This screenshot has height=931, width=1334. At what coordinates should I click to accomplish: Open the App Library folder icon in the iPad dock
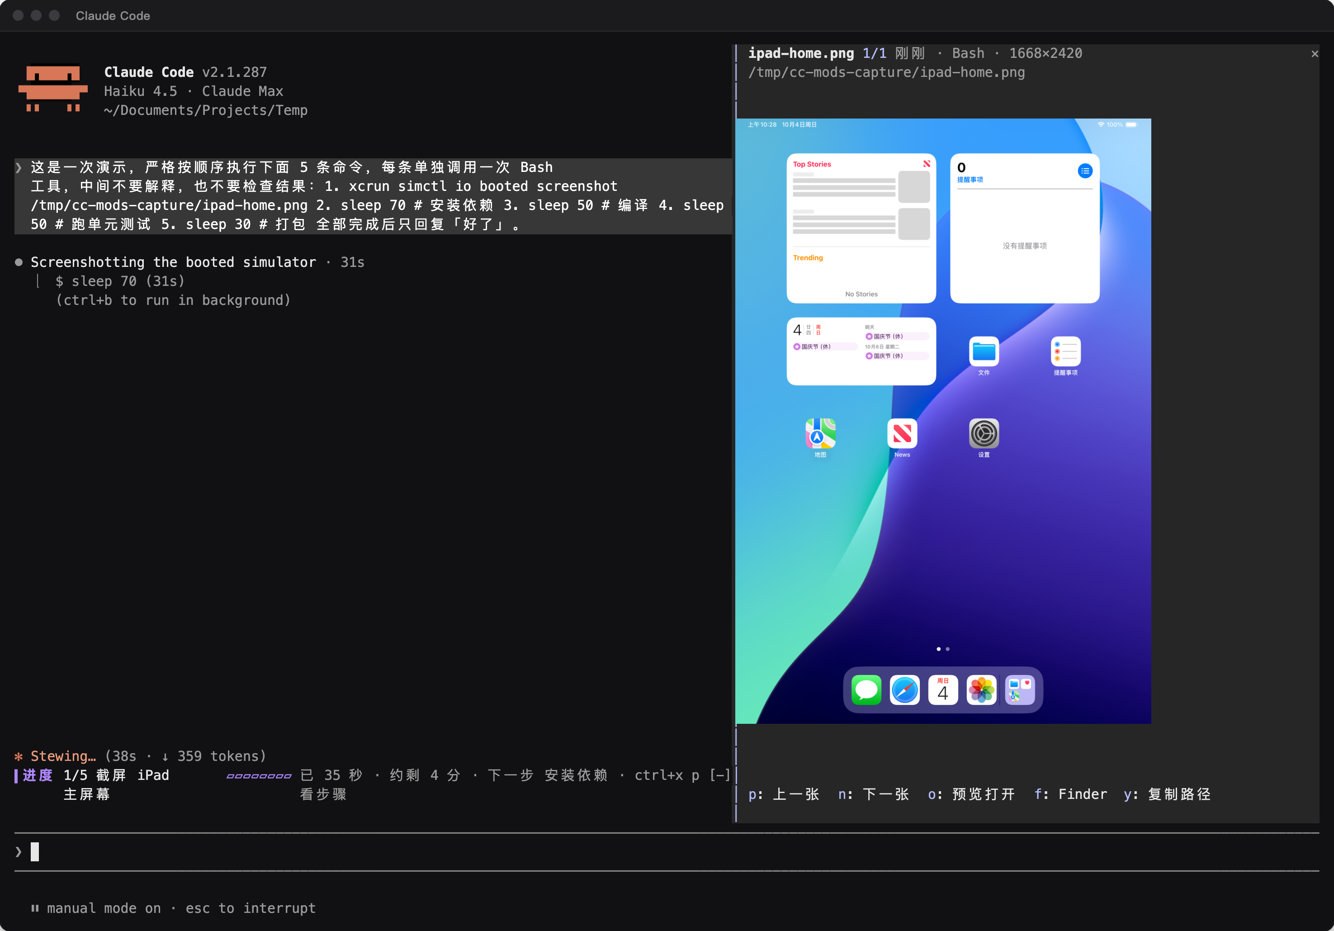coord(1020,690)
